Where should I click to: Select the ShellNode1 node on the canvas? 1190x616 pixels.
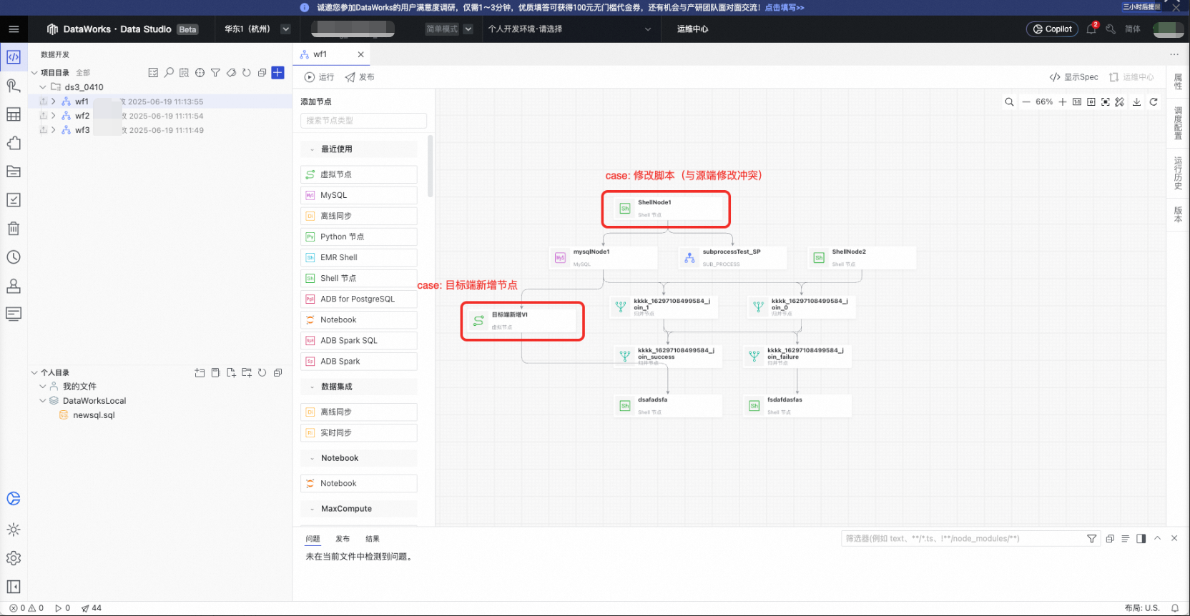coord(669,209)
